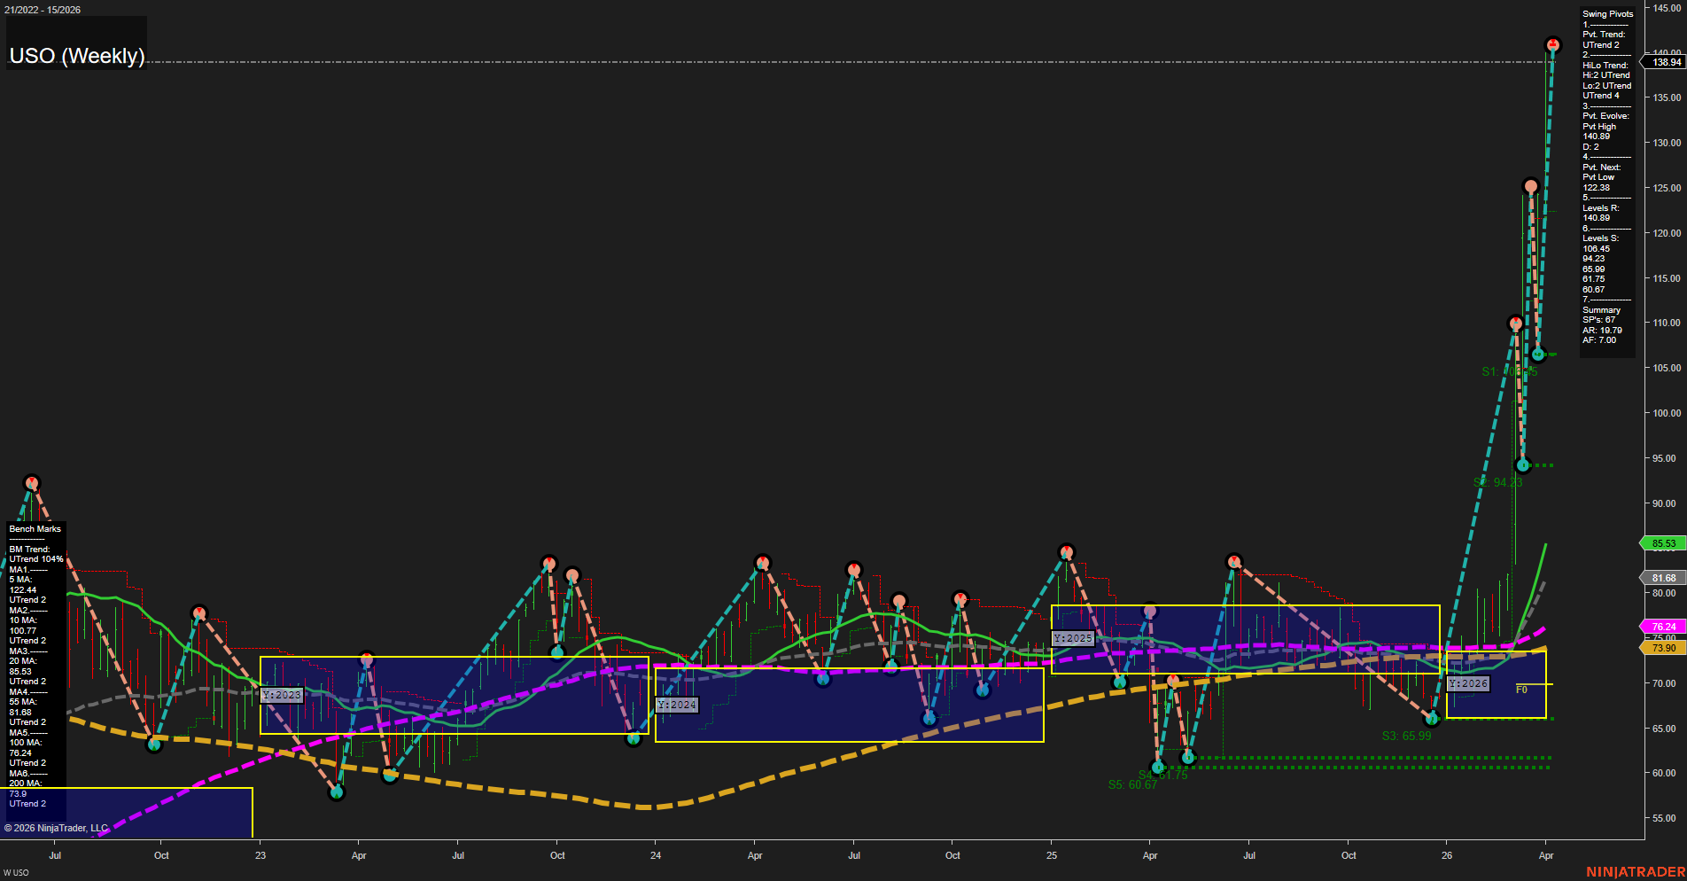Select the dark-circled pivot marker near the April 2025 lows
This screenshot has height=881, width=1687.
1156,768
